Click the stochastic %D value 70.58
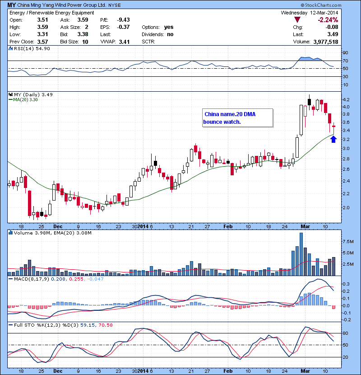This screenshot has height=375, width=361. coord(105,325)
